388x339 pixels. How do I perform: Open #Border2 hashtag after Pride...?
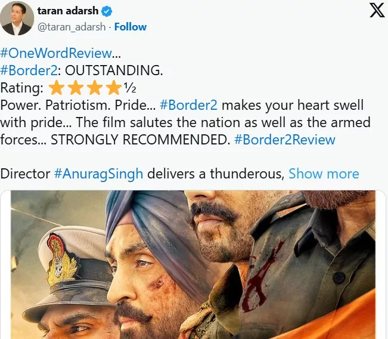[188, 105]
